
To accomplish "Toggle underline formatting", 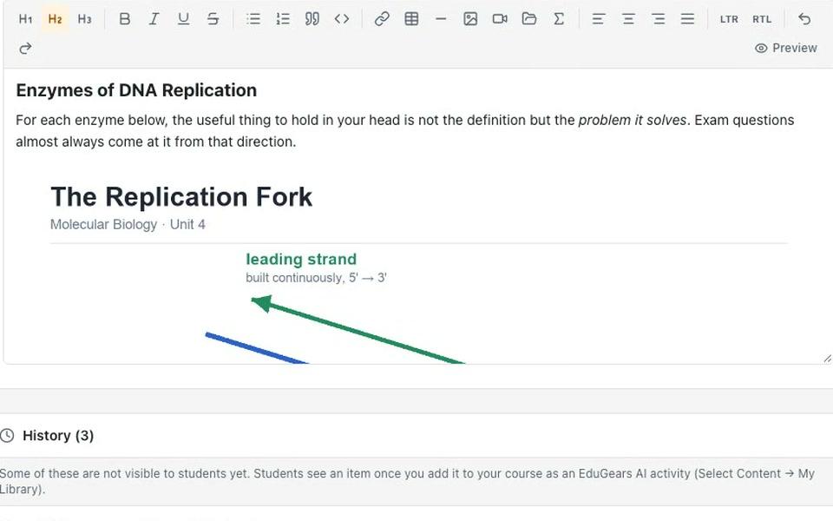I will (183, 19).
